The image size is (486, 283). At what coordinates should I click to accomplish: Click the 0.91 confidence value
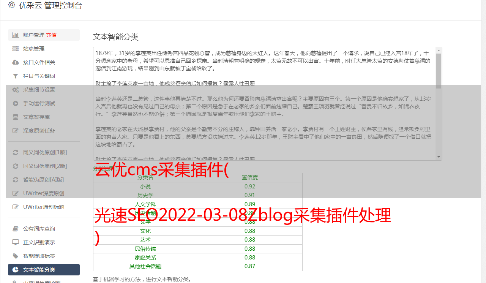point(250,195)
